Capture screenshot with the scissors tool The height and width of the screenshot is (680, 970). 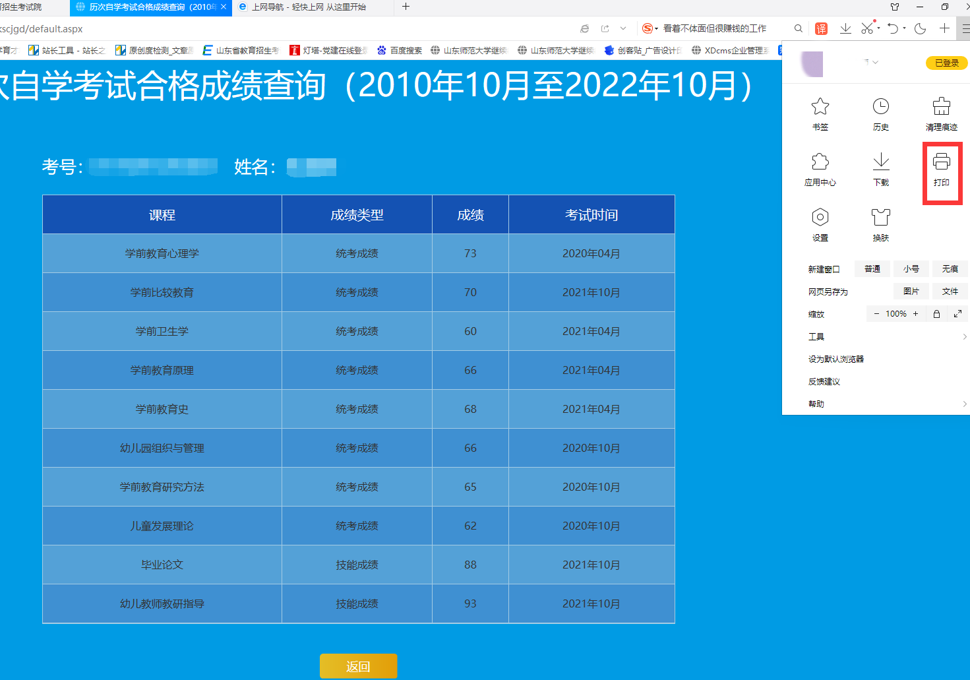867,28
